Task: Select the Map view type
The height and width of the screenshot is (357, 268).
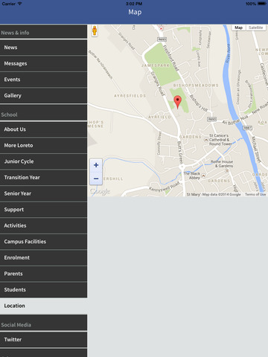Action: 238,28
